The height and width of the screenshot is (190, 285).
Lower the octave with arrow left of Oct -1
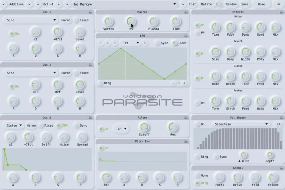[38, 4]
